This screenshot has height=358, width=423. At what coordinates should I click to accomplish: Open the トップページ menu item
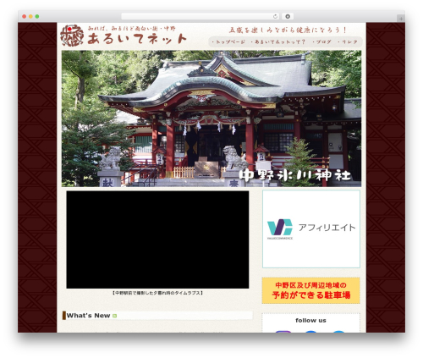pyautogui.click(x=228, y=42)
